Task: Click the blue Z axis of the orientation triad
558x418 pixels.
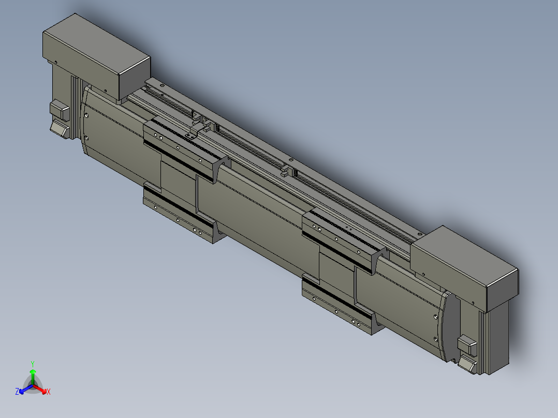Action: click(x=23, y=390)
